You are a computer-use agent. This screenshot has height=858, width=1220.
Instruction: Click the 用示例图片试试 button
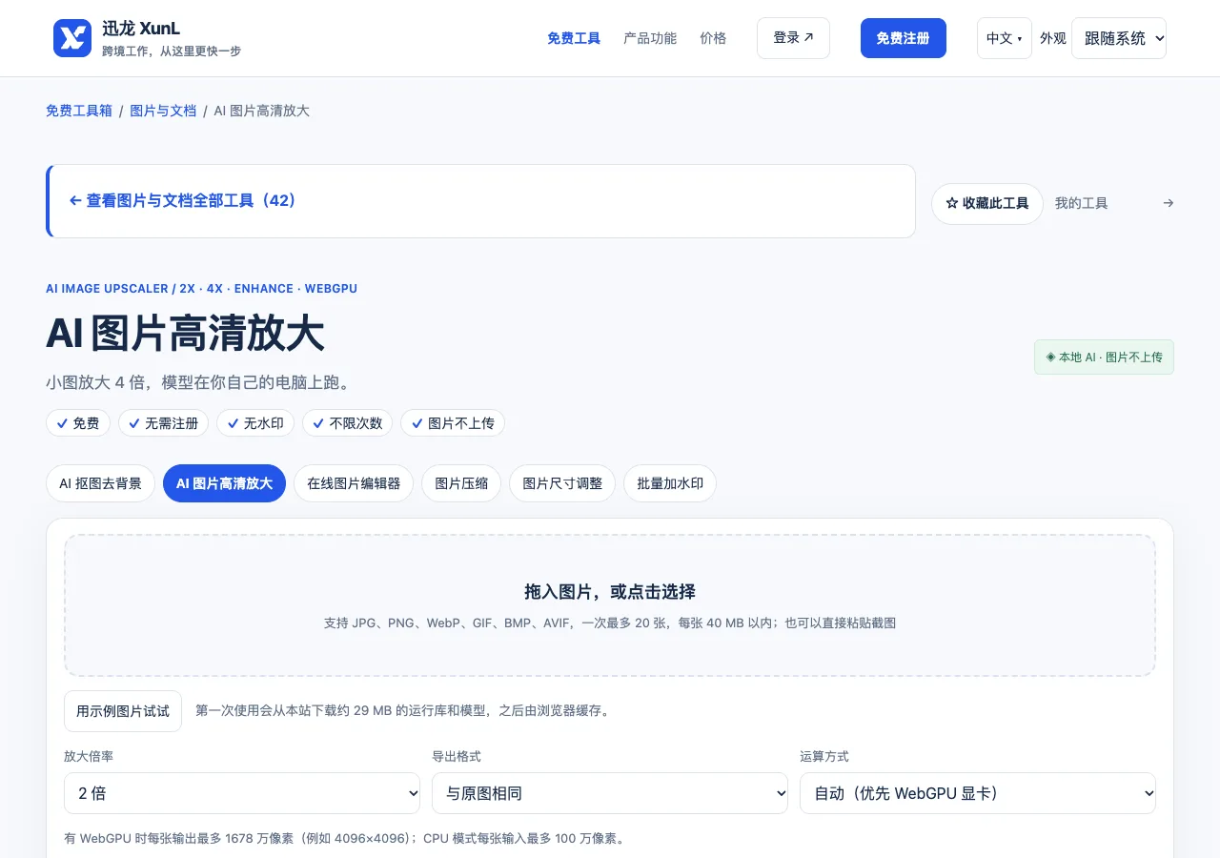pos(123,711)
